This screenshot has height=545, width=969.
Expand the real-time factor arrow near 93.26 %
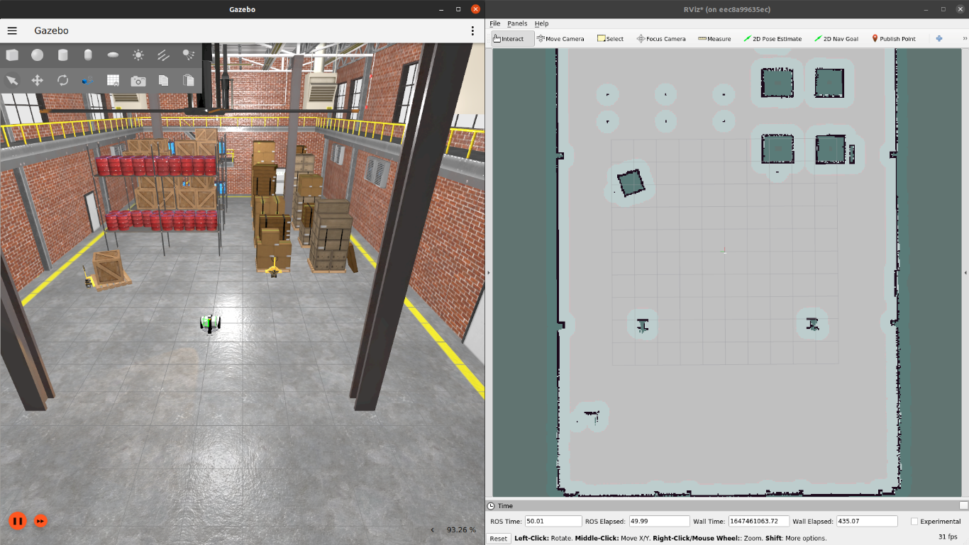coord(433,530)
